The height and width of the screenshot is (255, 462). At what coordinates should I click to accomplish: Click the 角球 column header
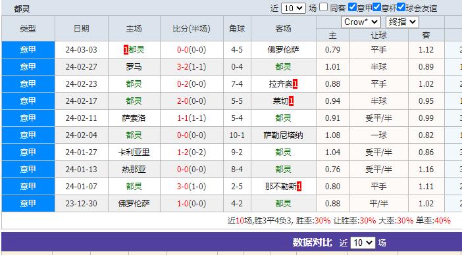click(x=237, y=28)
